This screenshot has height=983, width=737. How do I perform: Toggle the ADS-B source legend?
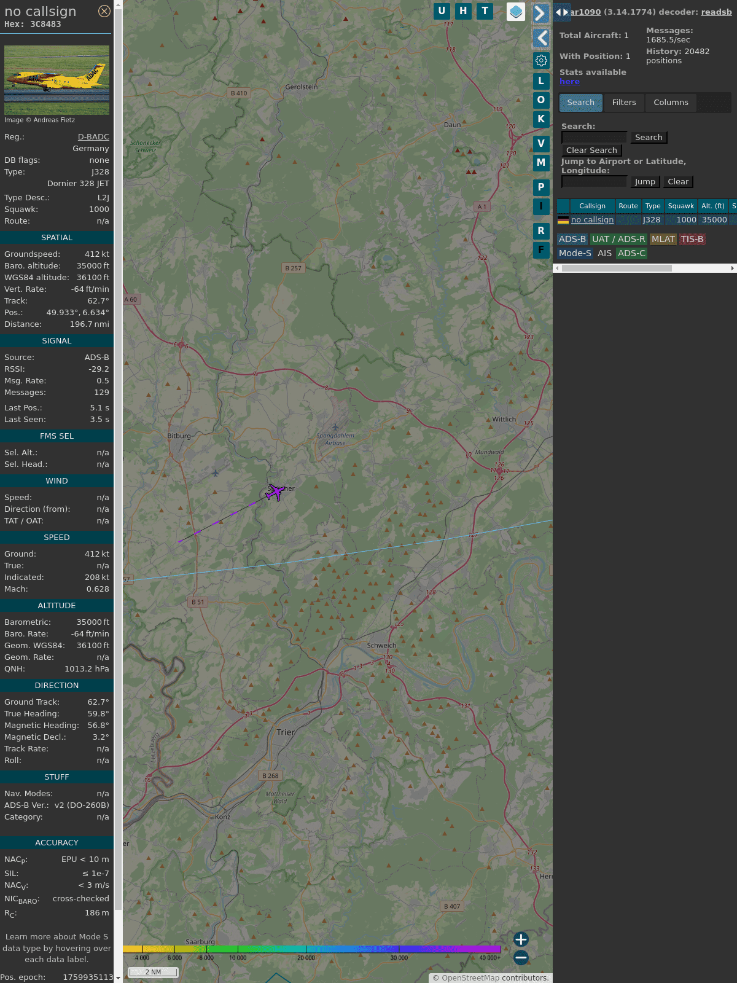(x=572, y=240)
